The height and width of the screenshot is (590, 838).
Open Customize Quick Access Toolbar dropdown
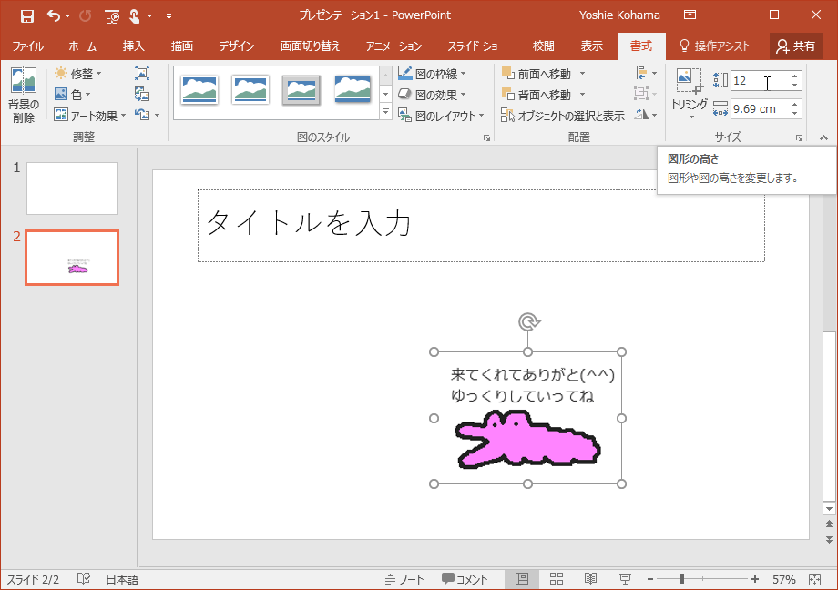(x=169, y=16)
